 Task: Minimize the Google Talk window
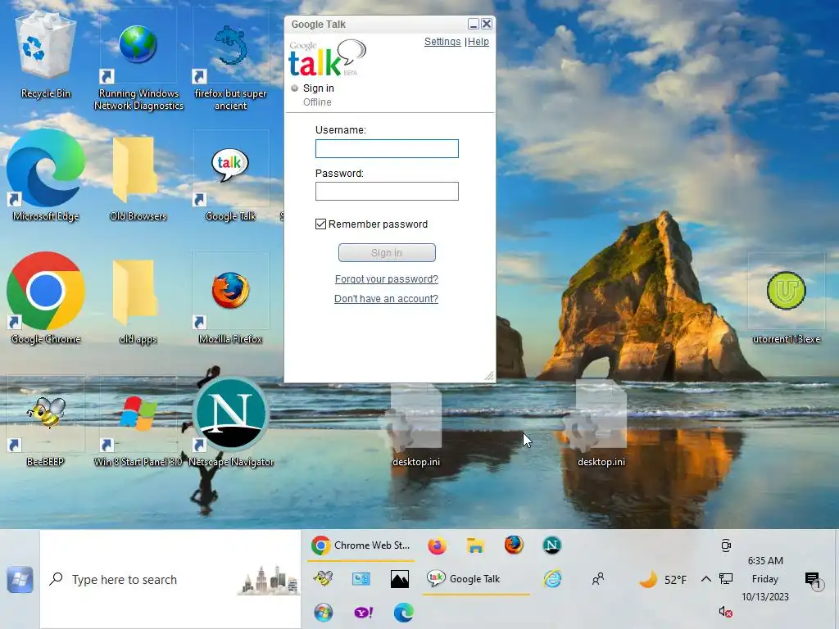473,24
